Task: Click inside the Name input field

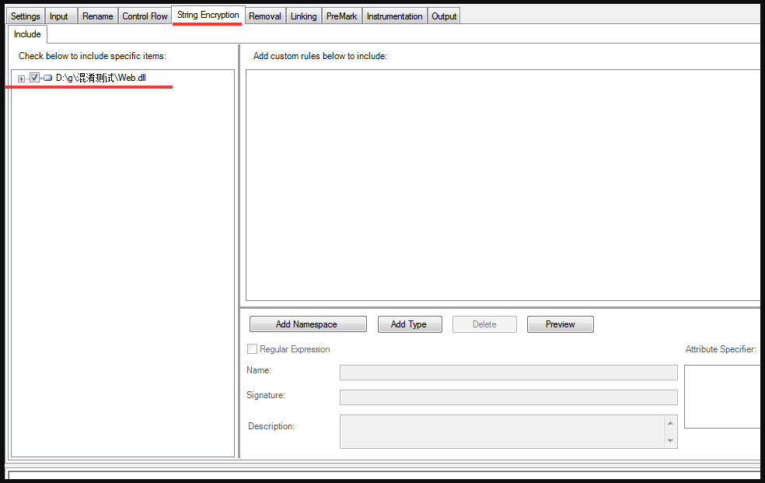Action: click(x=508, y=372)
